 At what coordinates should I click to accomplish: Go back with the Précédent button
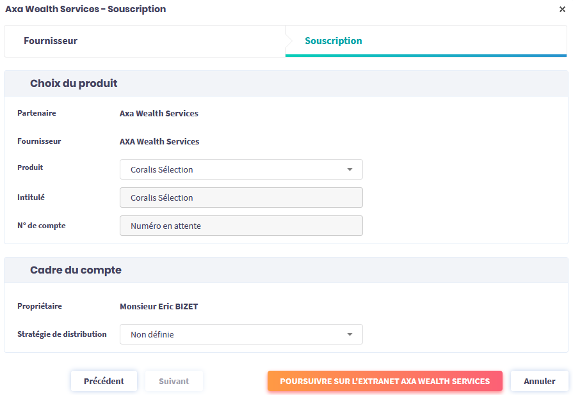click(104, 381)
